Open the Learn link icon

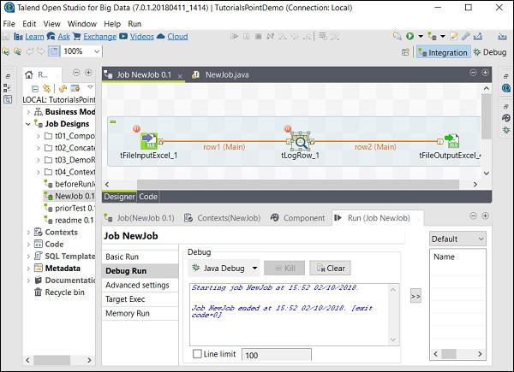[x=29, y=37]
